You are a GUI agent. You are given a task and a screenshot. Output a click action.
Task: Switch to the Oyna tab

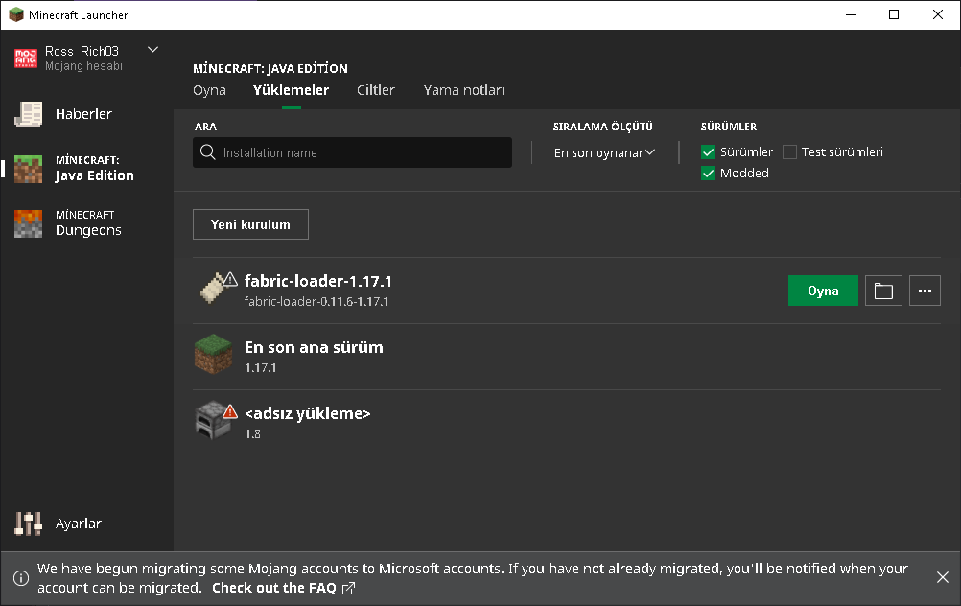click(210, 90)
